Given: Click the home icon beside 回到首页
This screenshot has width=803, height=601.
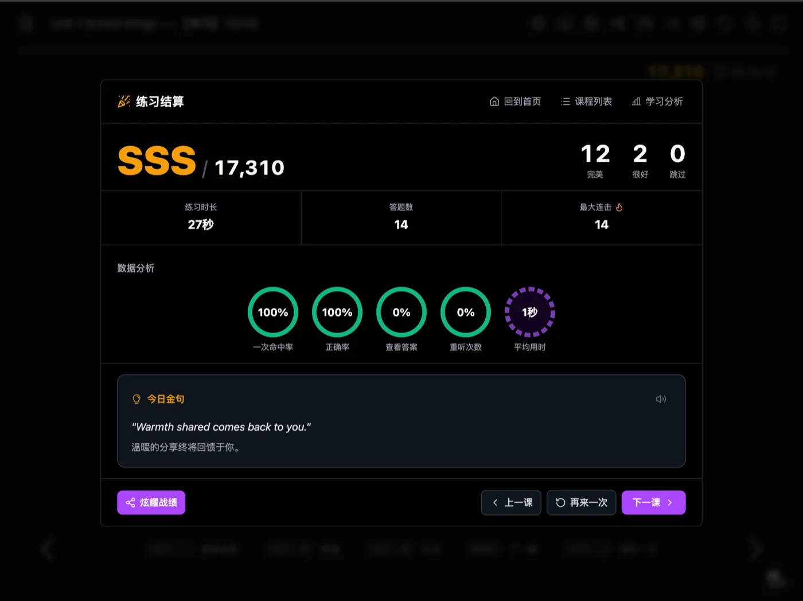Looking at the screenshot, I should (494, 102).
